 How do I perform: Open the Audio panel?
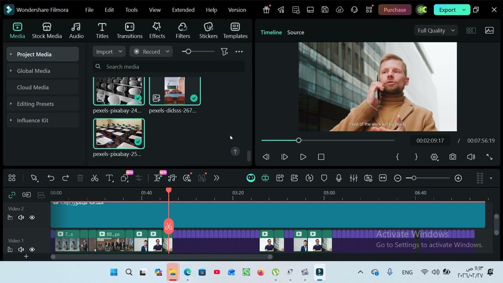[76, 31]
